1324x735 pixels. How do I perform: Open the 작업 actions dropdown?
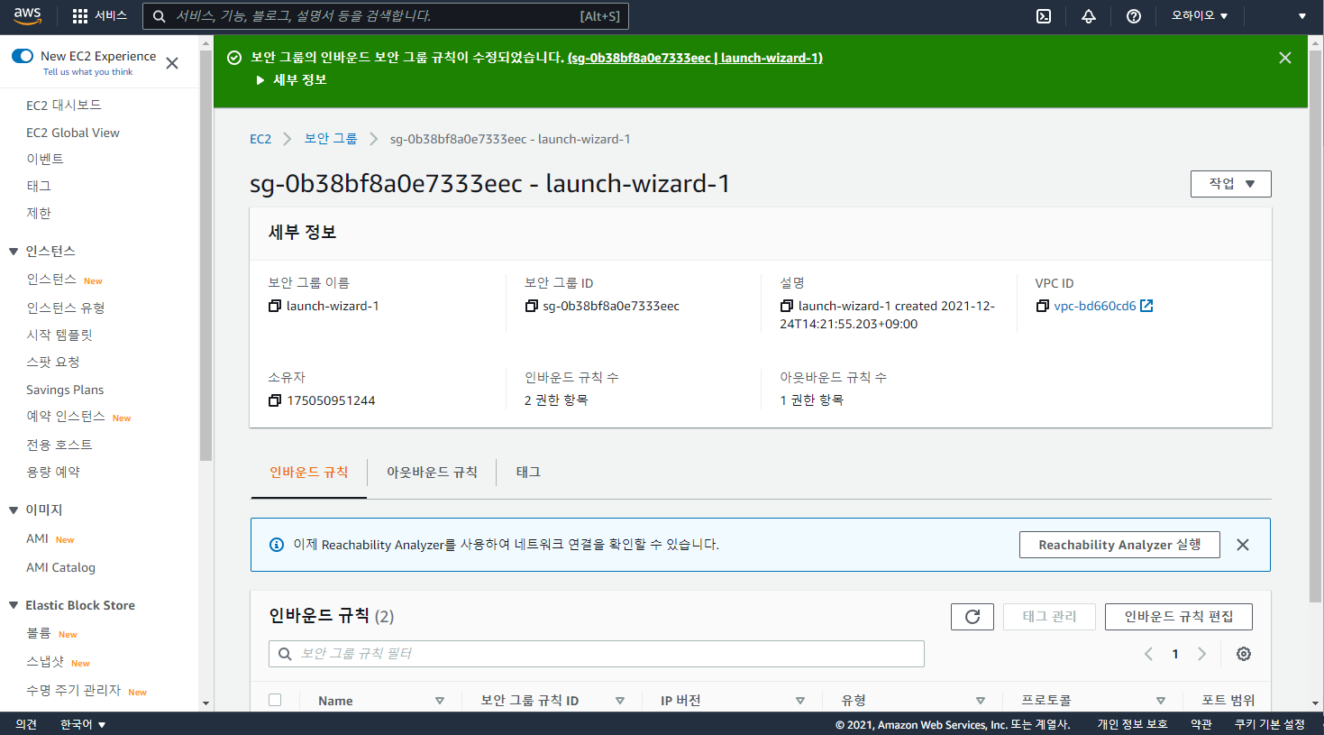(x=1230, y=184)
